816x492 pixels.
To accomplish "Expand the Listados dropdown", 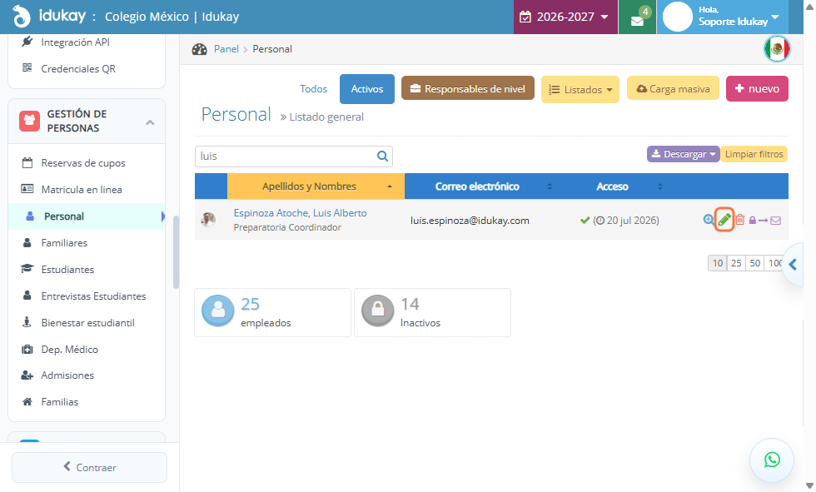I will pos(580,89).
